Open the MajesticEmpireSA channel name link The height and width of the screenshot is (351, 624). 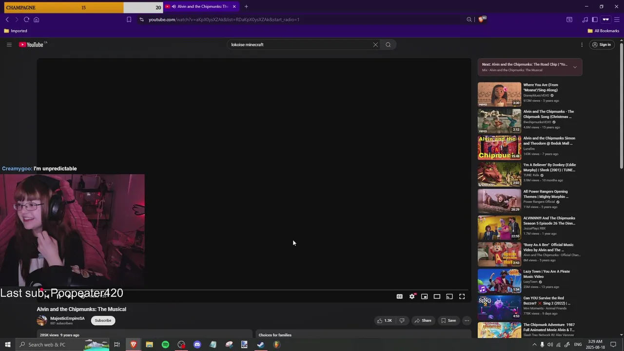tap(67, 318)
